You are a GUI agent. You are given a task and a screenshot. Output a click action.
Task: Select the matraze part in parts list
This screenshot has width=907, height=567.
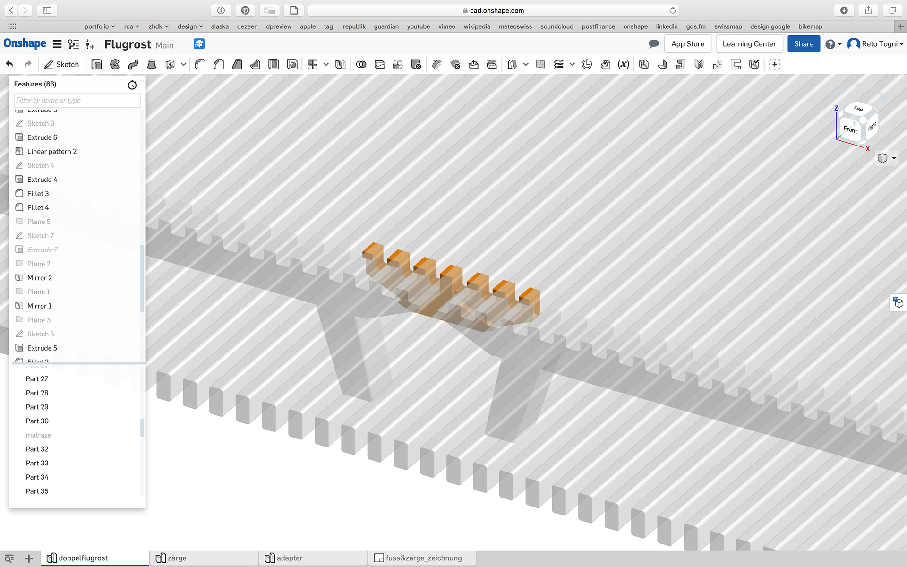pos(38,435)
